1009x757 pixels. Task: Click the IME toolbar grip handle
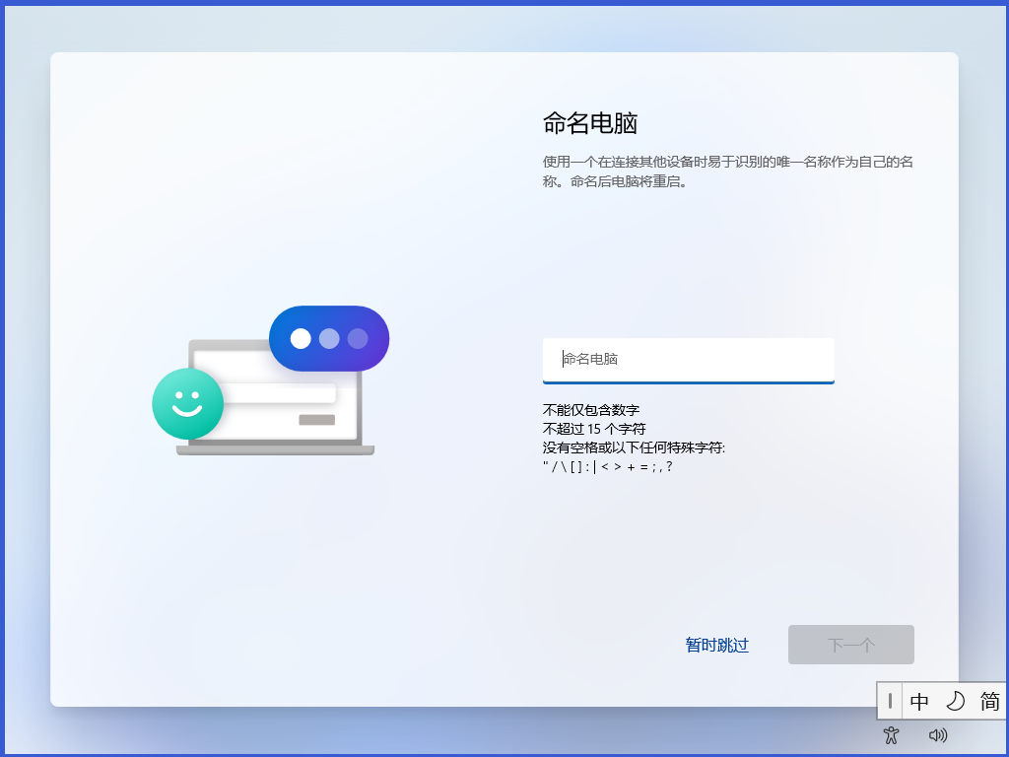(x=890, y=702)
